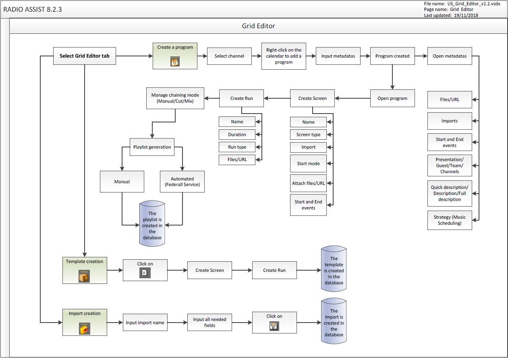Screen dimensions: 508x358
Task: Click the boxes icon under Template creation
Action: point(84,276)
